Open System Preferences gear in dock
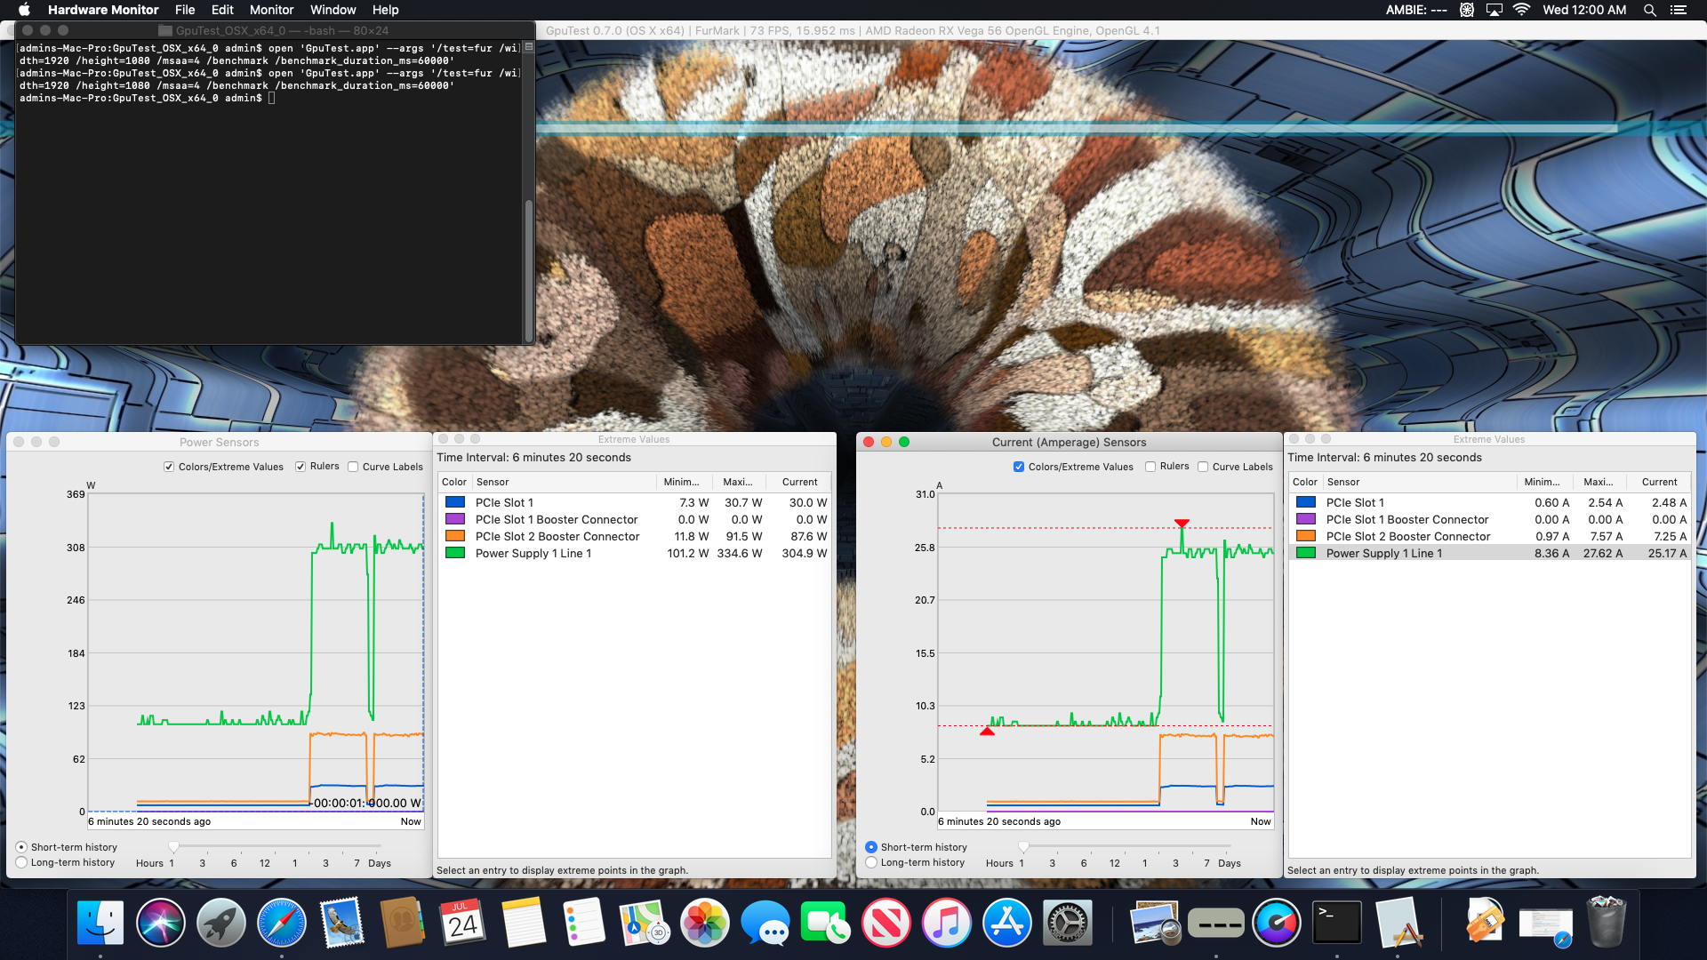The image size is (1707, 960). click(1068, 923)
